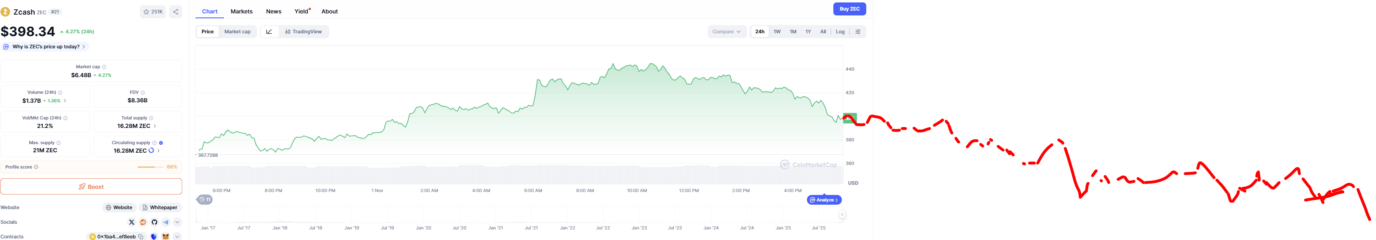Add Zcash to watchlist via star button
Image resolution: width=1376 pixels, height=240 pixels.
coord(153,12)
